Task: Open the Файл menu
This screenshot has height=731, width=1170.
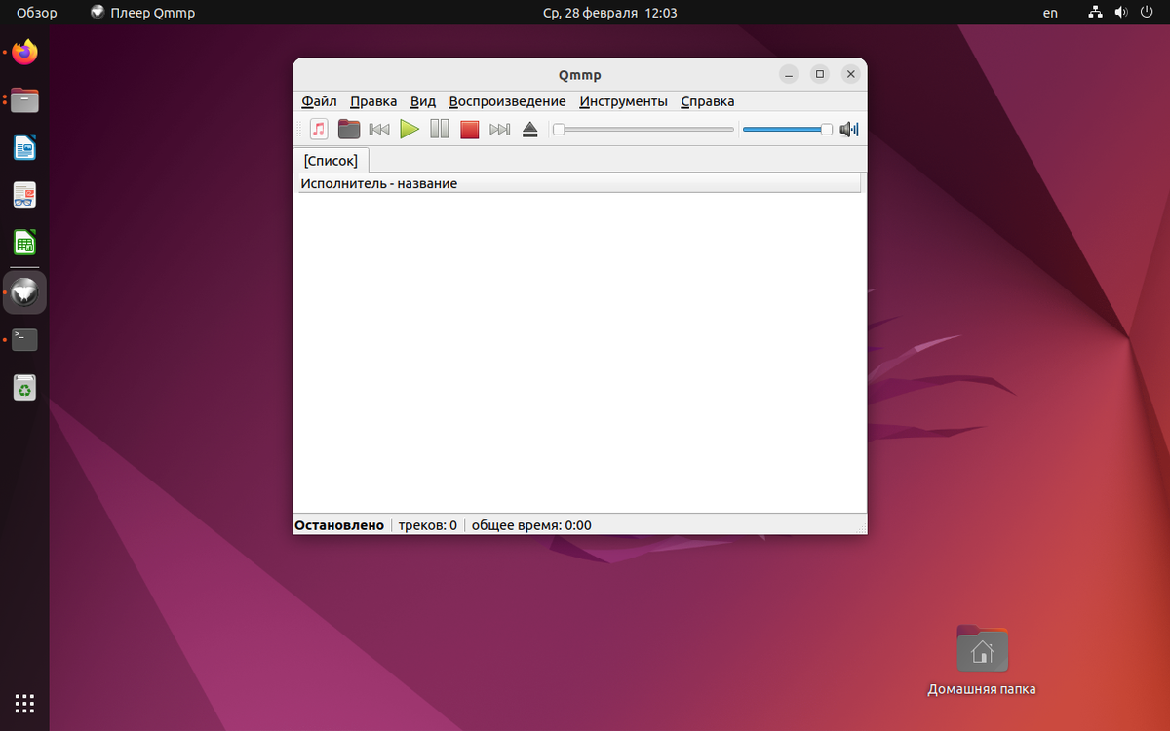Action: [319, 101]
